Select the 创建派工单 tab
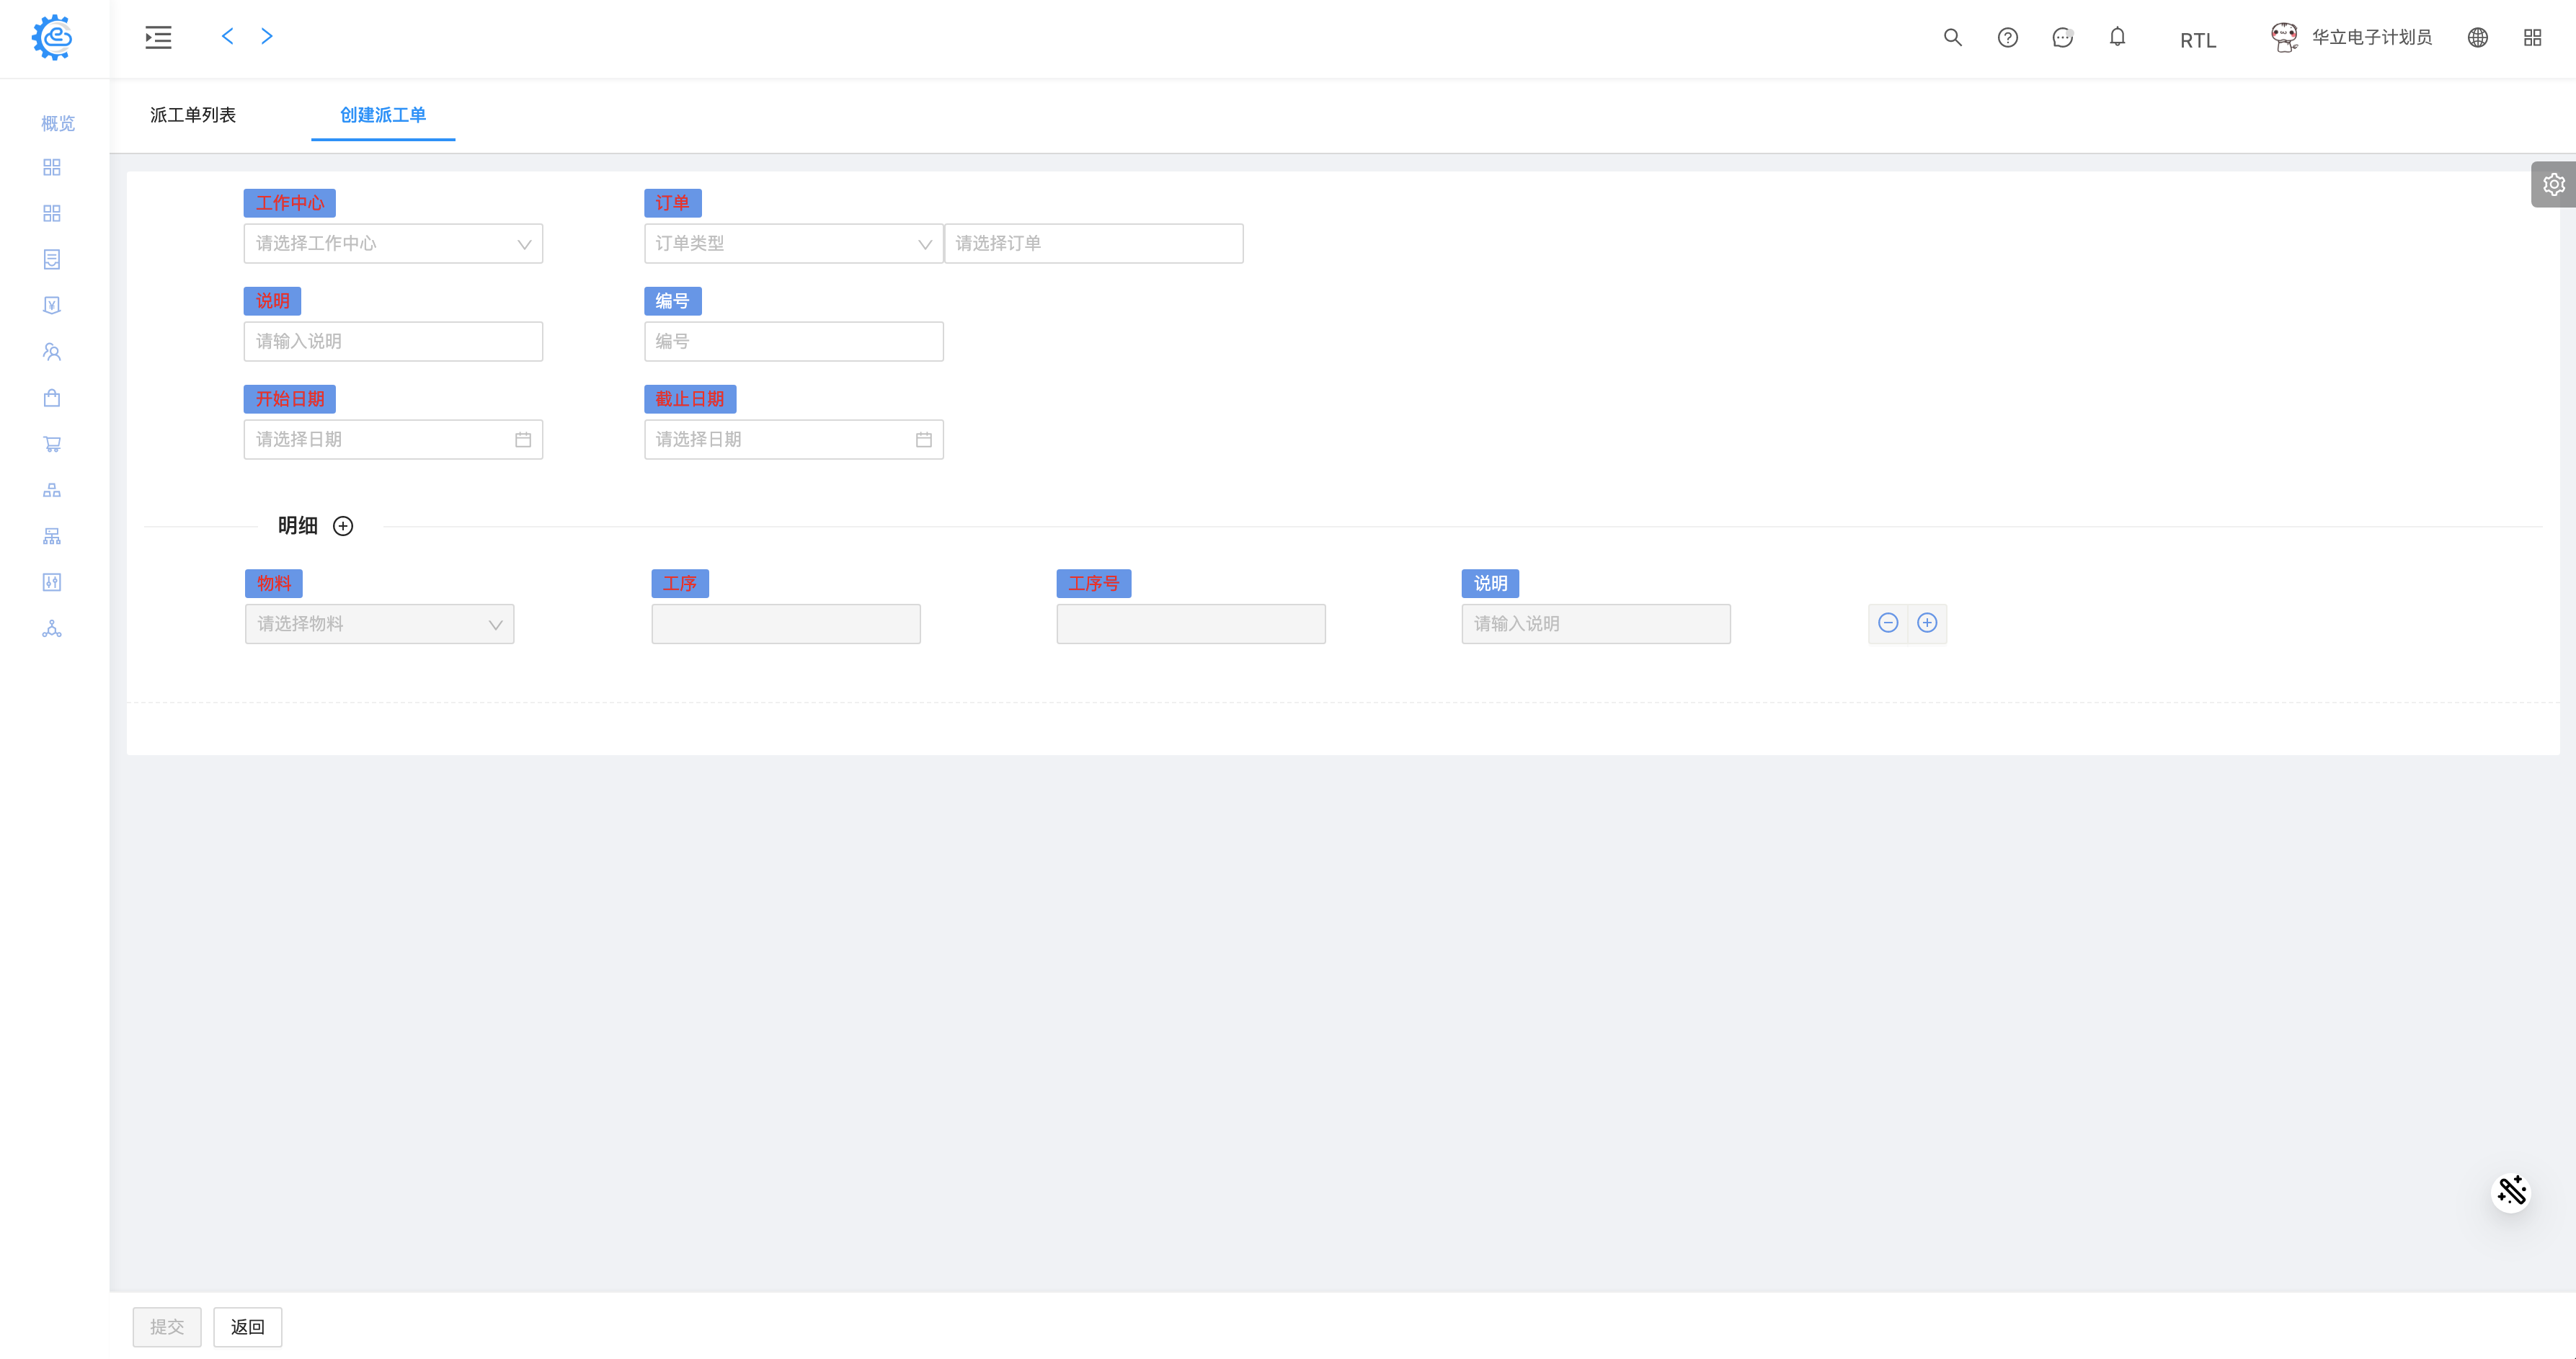 [x=383, y=115]
